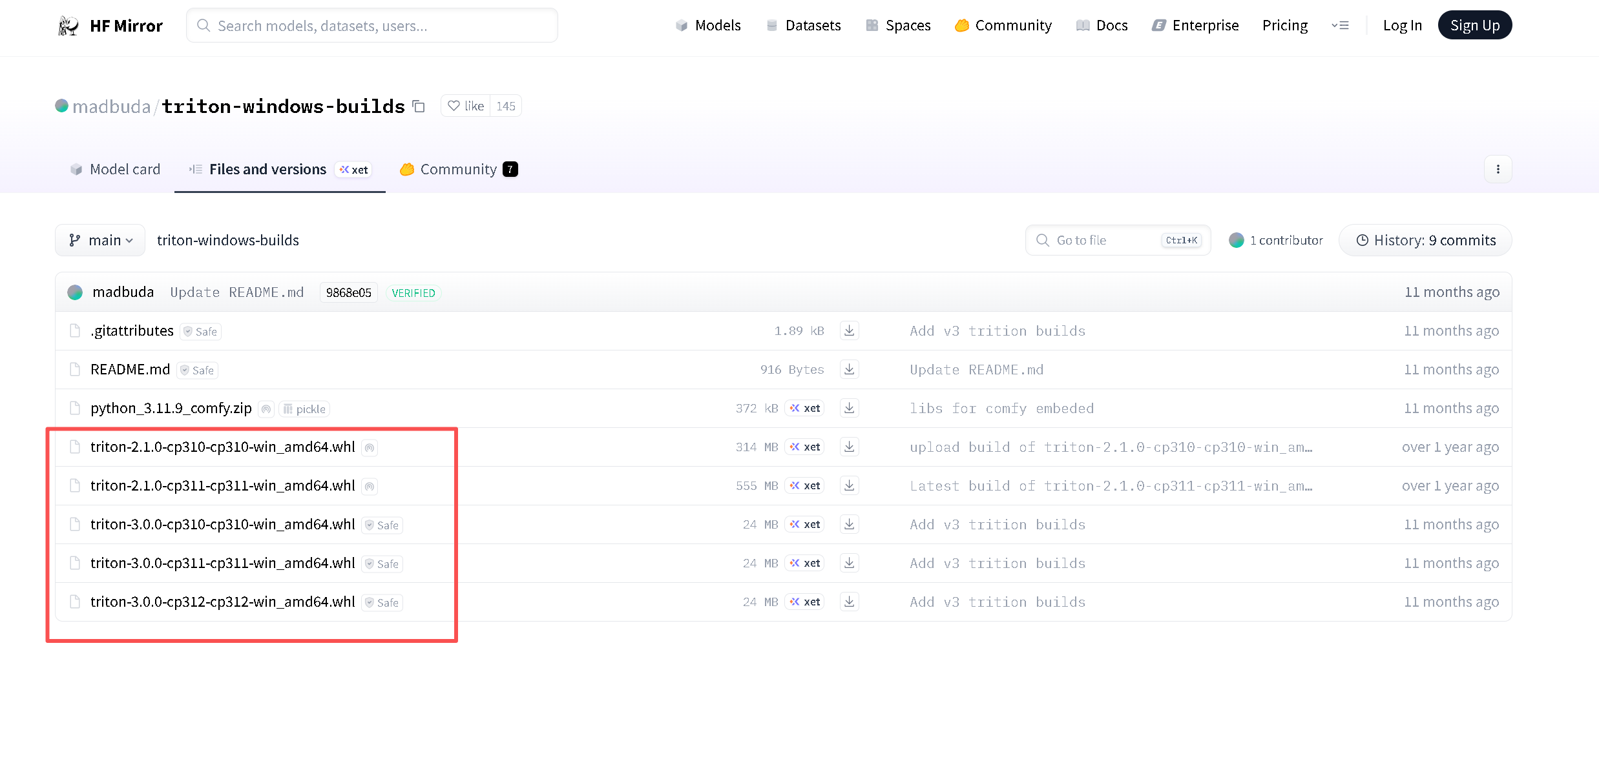This screenshot has width=1599, height=761.
Task: Click the scan icon beside python_3.11.9_comfy.zip
Action: pyautogui.click(x=266, y=409)
